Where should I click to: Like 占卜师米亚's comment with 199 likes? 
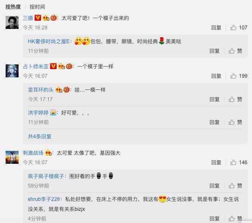239,76
